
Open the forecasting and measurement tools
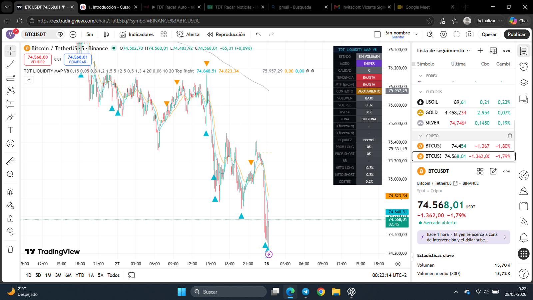coord(11,104)
